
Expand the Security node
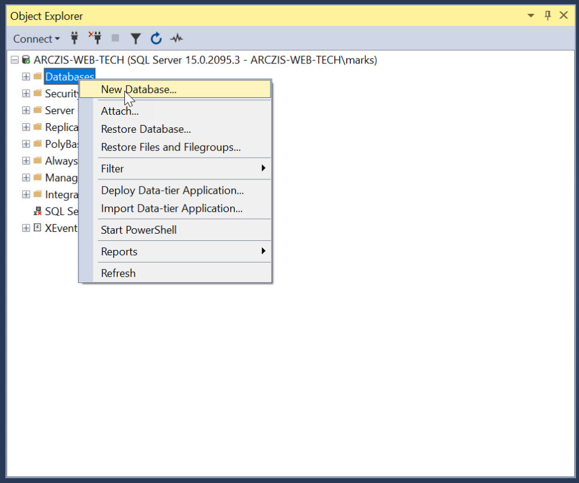point(26,94)
